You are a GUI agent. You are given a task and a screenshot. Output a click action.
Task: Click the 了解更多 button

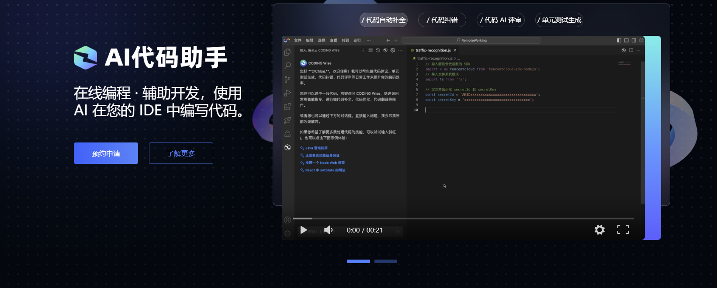pos(181,153)
